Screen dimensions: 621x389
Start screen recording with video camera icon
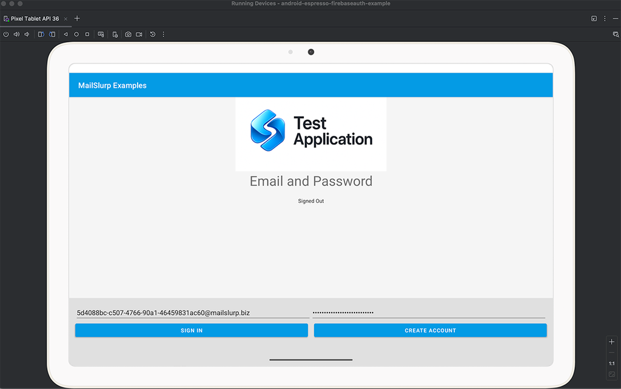139,35
